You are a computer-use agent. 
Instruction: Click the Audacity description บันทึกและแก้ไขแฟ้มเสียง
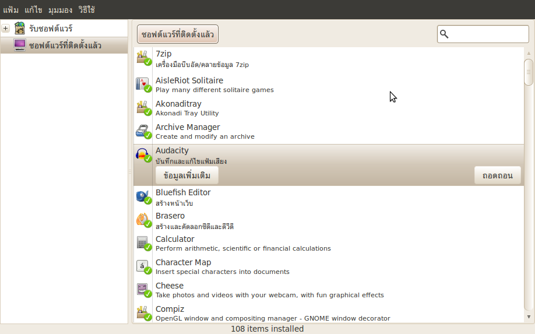coord(191,161)
